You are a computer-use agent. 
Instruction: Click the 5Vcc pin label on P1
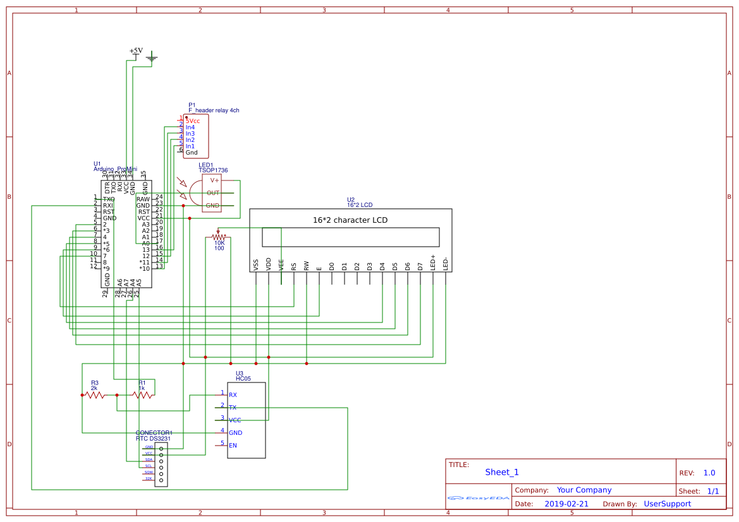tap(192, 120)
